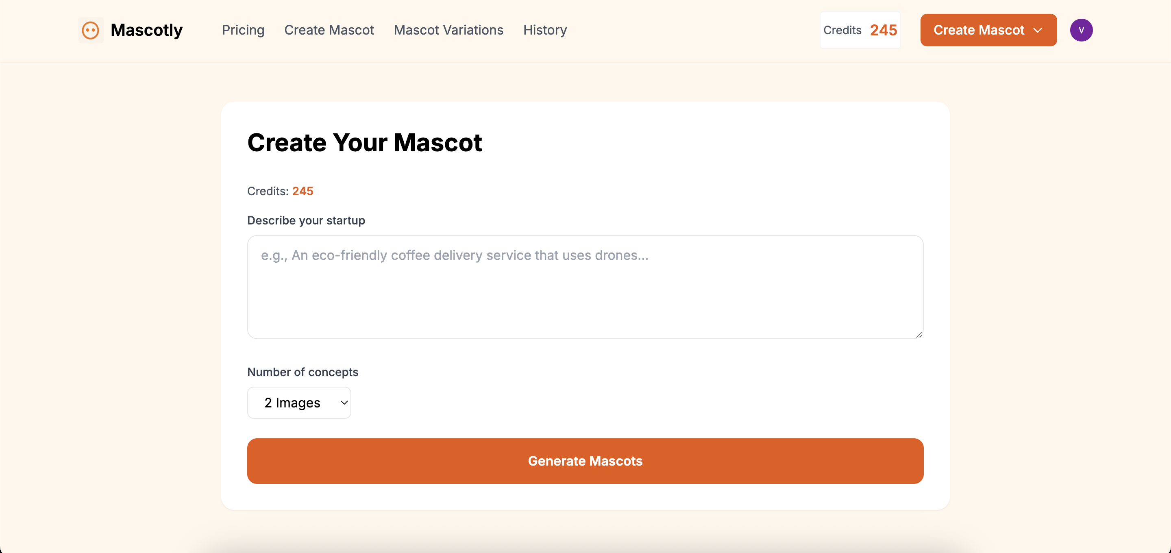Click the Mascotly brand name text
The width and height of the screenshot is (1171, 553).
pos(146,30)
